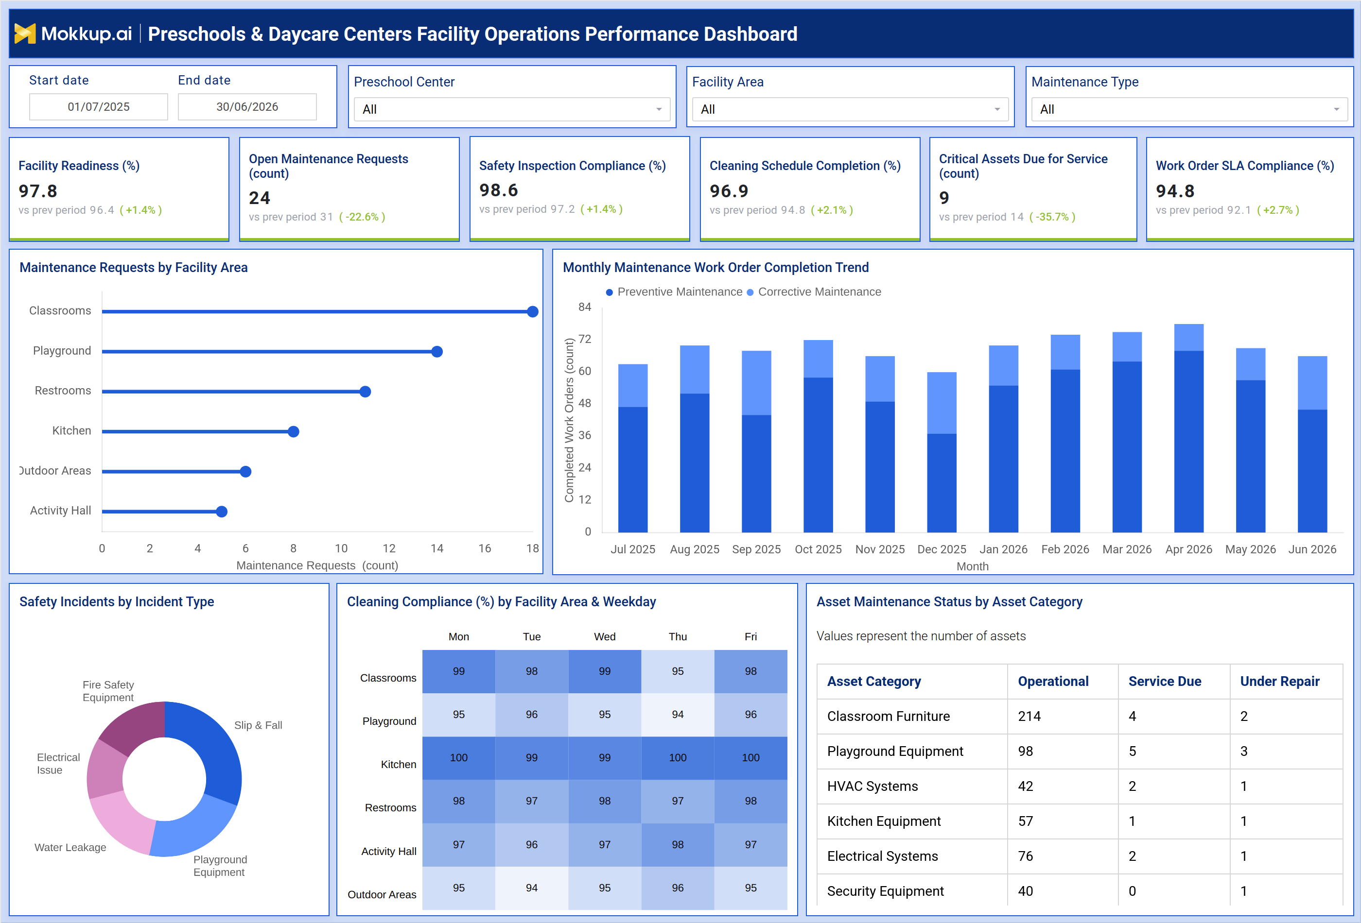Click the Playground lollipop dot
This screenshot has width=1361, height=923.
(437, 351)
